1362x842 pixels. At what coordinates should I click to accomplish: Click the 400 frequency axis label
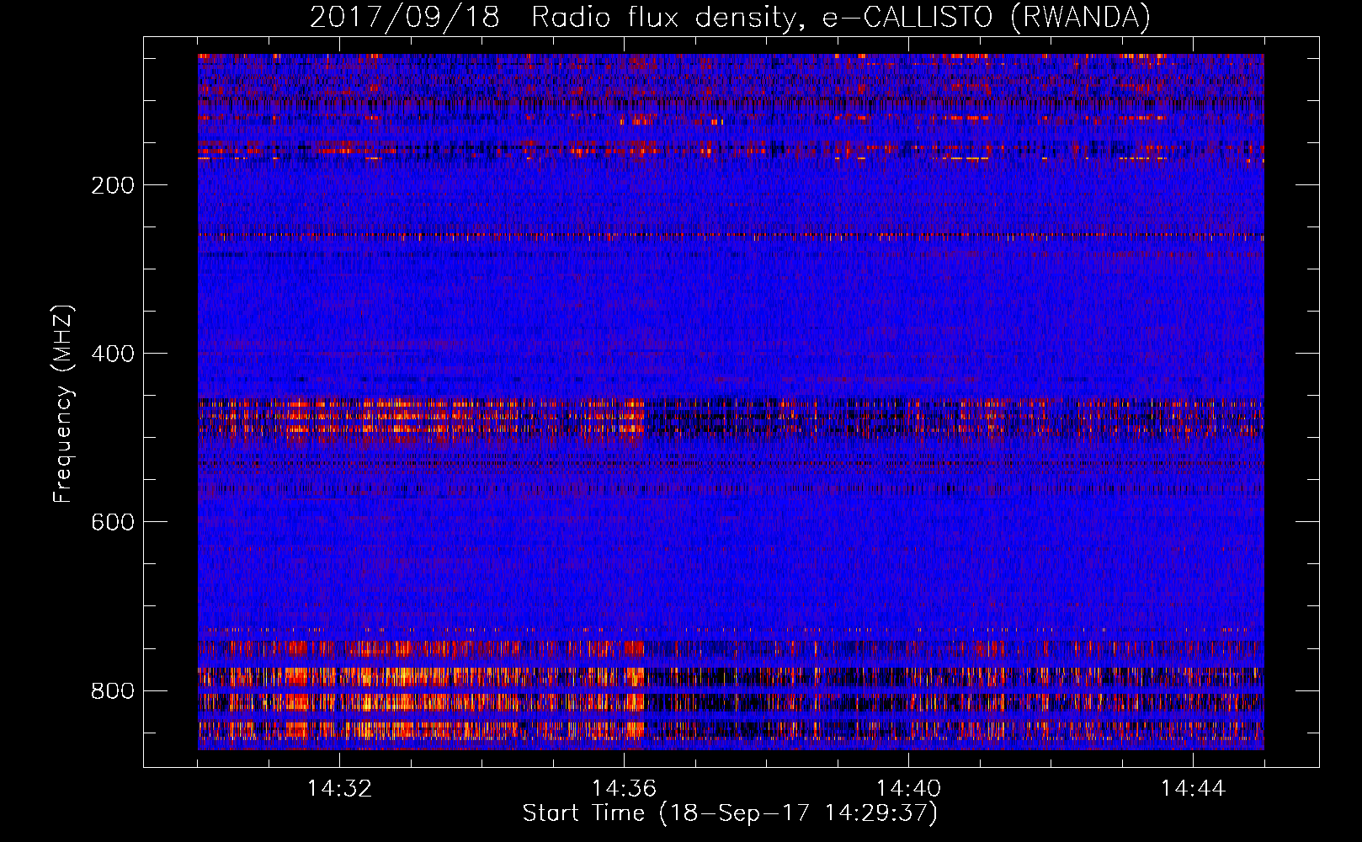pos(113,354)
